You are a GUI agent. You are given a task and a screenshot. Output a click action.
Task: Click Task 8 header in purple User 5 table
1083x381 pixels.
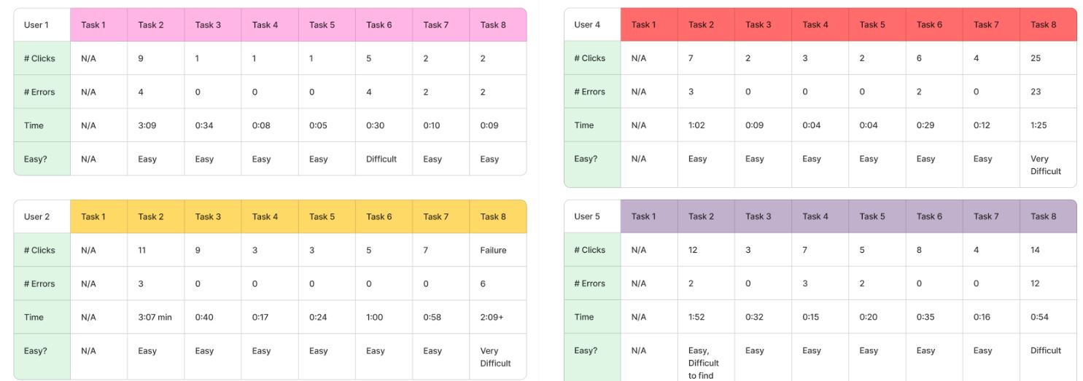[1043, 216]
